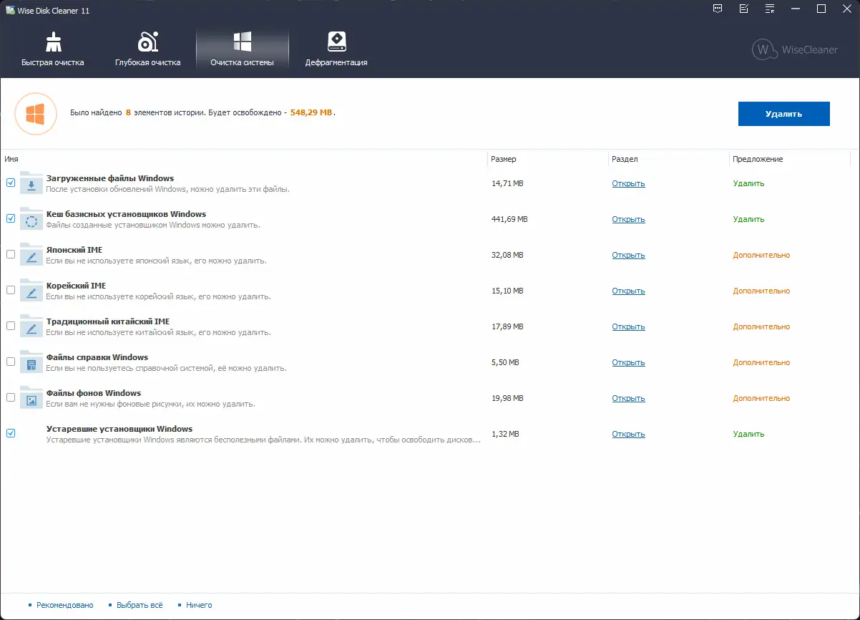Viewport: 860px width, 620px height.
Task: Tick Файлы фонов Windows checkbox
Action: tap(11, 397)
